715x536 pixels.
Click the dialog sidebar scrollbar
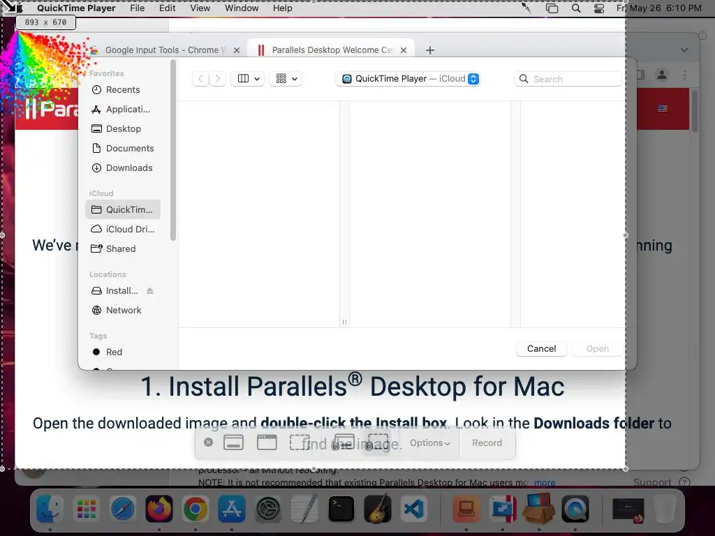point(173,151)
